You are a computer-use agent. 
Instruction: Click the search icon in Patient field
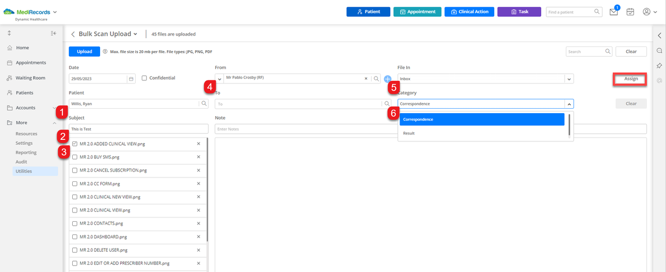[204, 103]
